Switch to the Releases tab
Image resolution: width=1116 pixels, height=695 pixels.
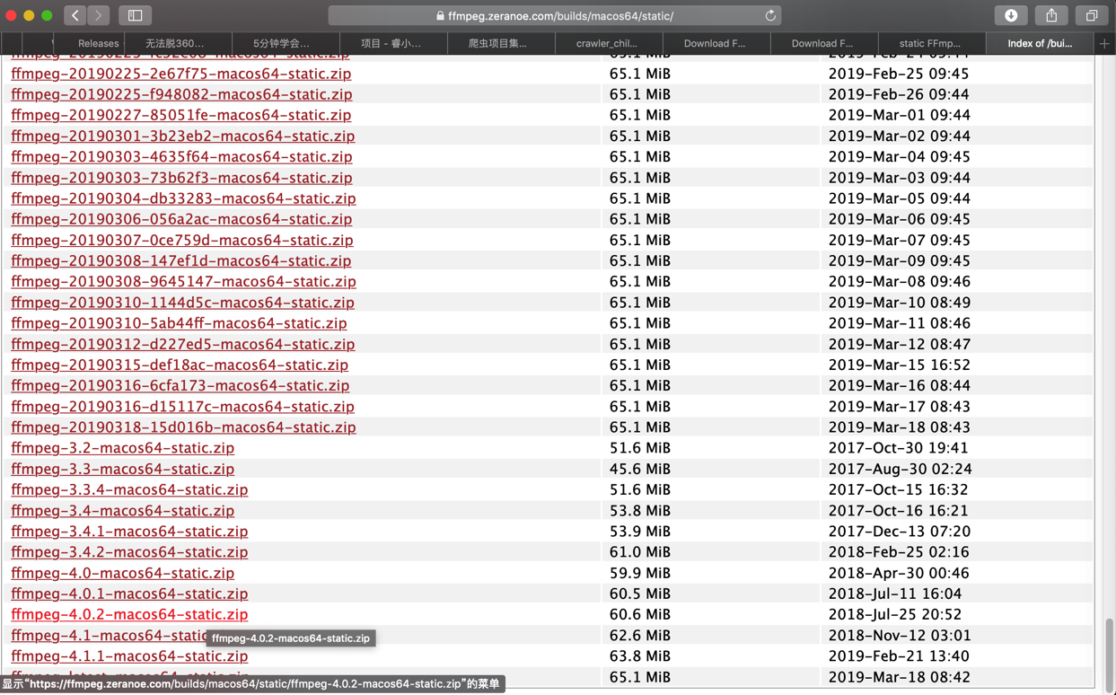click(97, 42)
